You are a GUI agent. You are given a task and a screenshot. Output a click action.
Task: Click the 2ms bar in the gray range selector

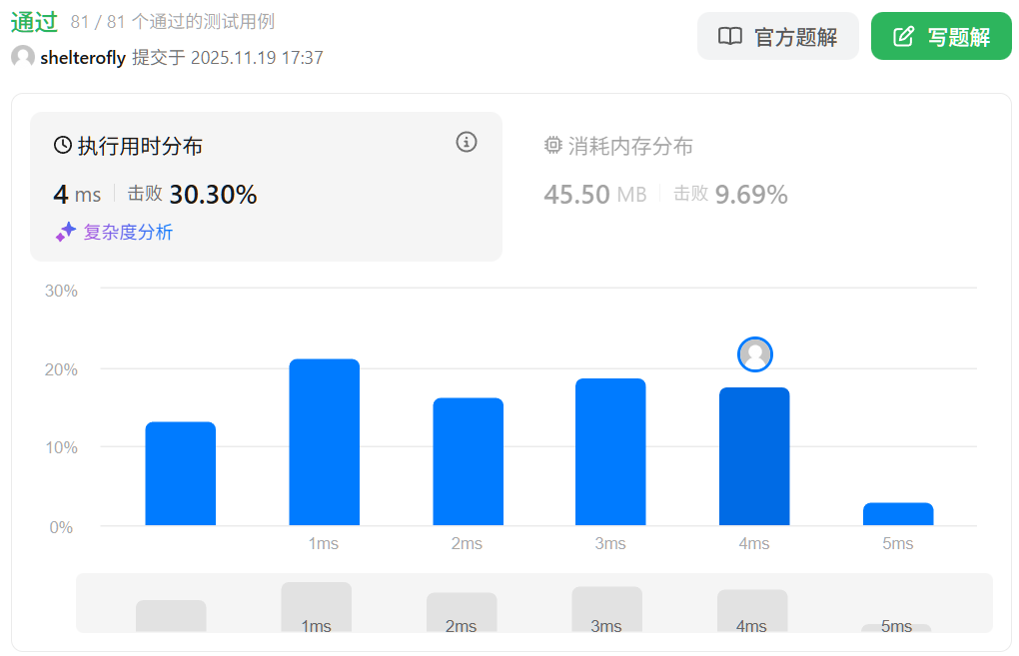tap(462, 611)
